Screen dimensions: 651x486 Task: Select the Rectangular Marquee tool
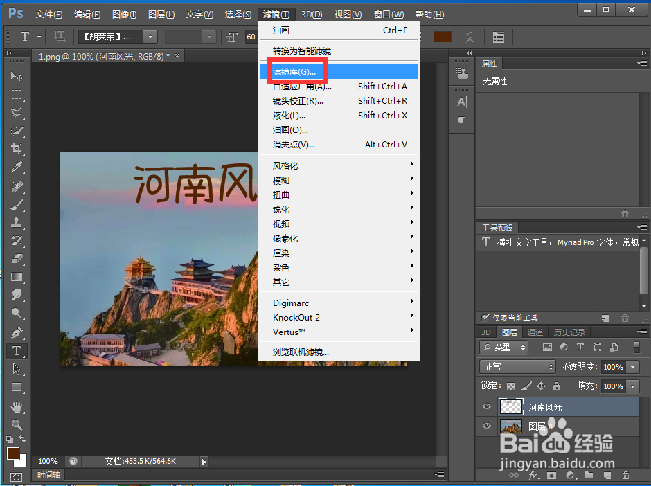point(17,95)
